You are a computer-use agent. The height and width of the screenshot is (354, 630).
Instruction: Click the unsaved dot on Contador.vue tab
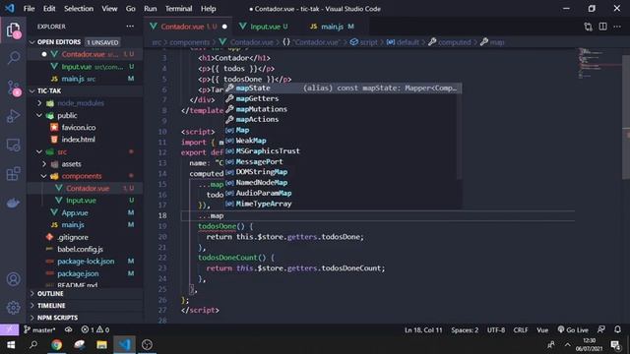pos(224,27)
